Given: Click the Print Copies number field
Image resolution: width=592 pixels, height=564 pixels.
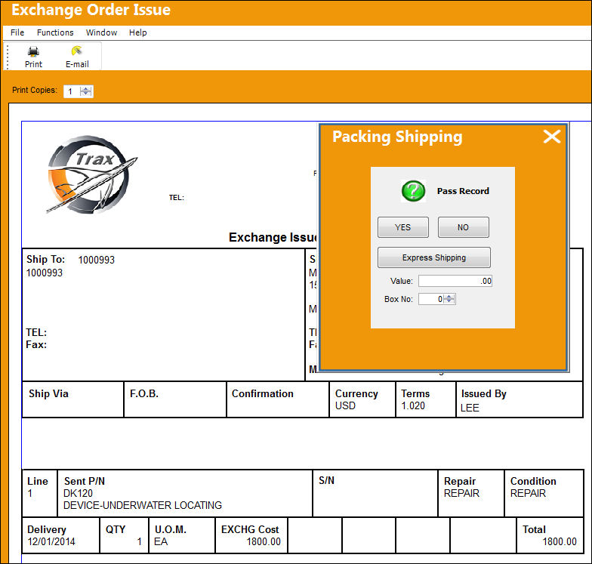Looking at the screenshot, I should pyautogui.click(x=72, y=91).
